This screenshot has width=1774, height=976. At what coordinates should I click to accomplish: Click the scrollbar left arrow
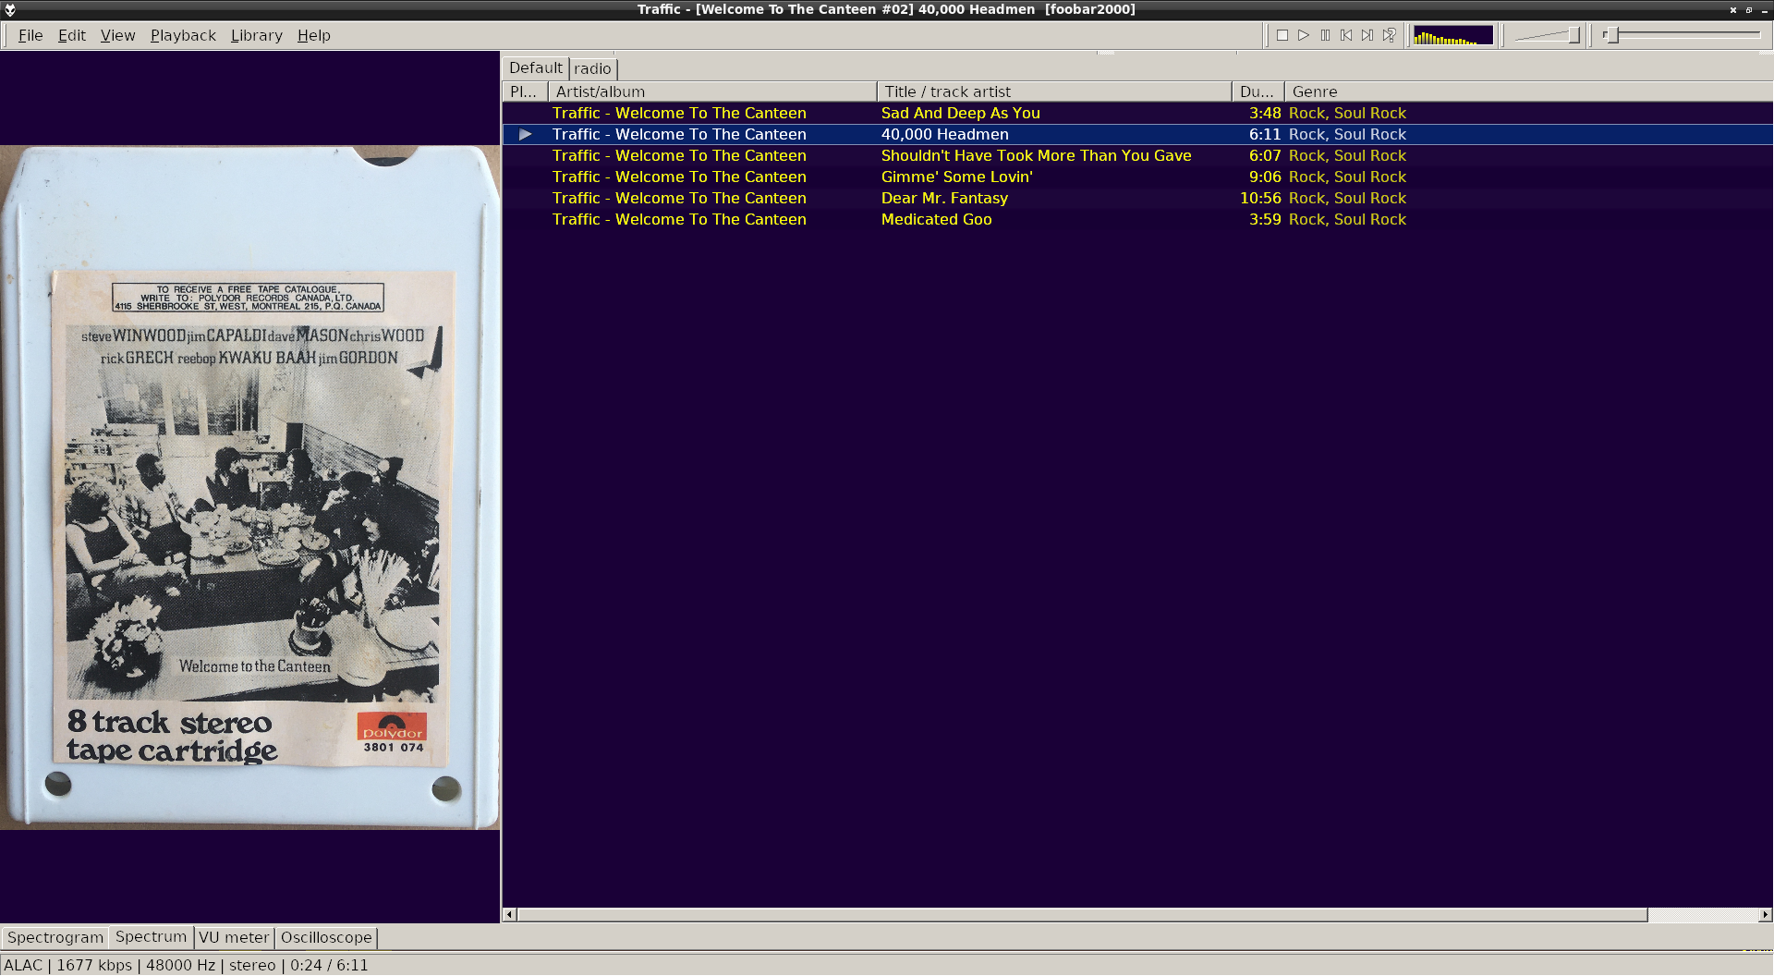click(x=509, y=915)
